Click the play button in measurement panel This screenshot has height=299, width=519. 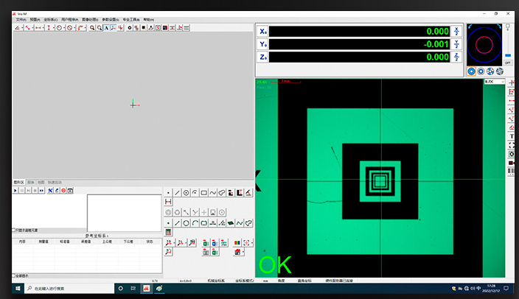tap(15, 191)
